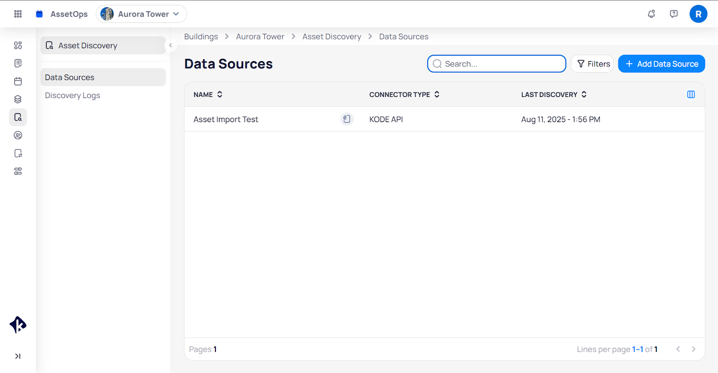Click the notifications bell icon
The height and width of the screenshot is (373, 718).
click(x=651, y=14)
